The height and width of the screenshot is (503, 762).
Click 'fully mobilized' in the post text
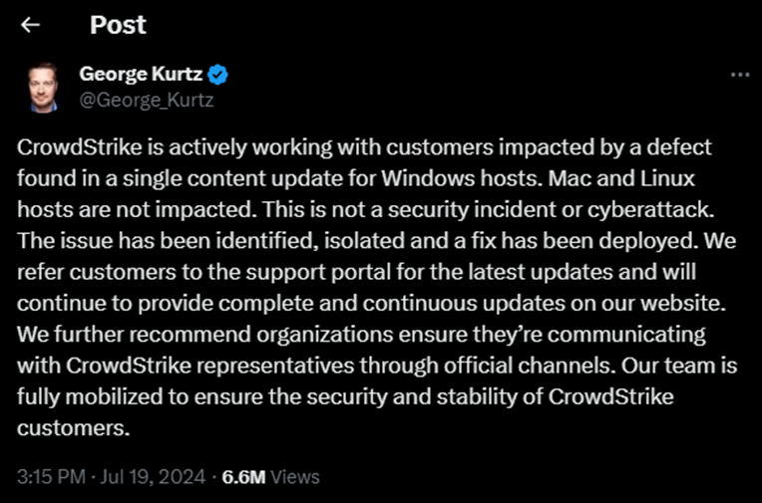[x=83, y=395]
